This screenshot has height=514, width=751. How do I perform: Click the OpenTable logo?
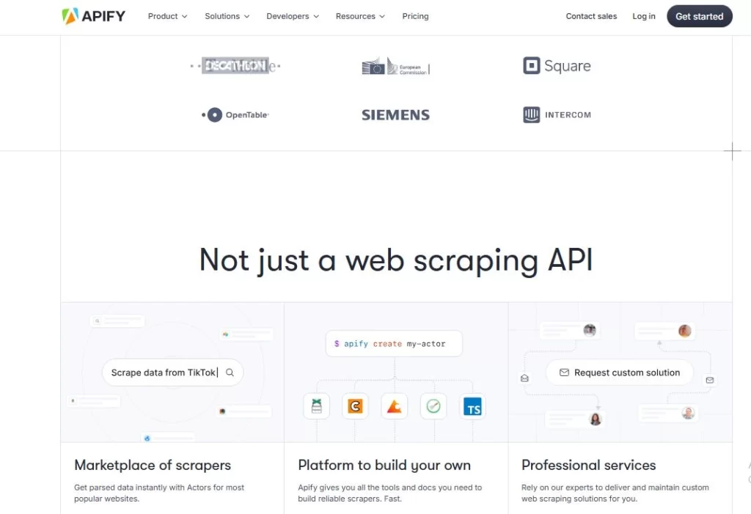tap(235, 115)
